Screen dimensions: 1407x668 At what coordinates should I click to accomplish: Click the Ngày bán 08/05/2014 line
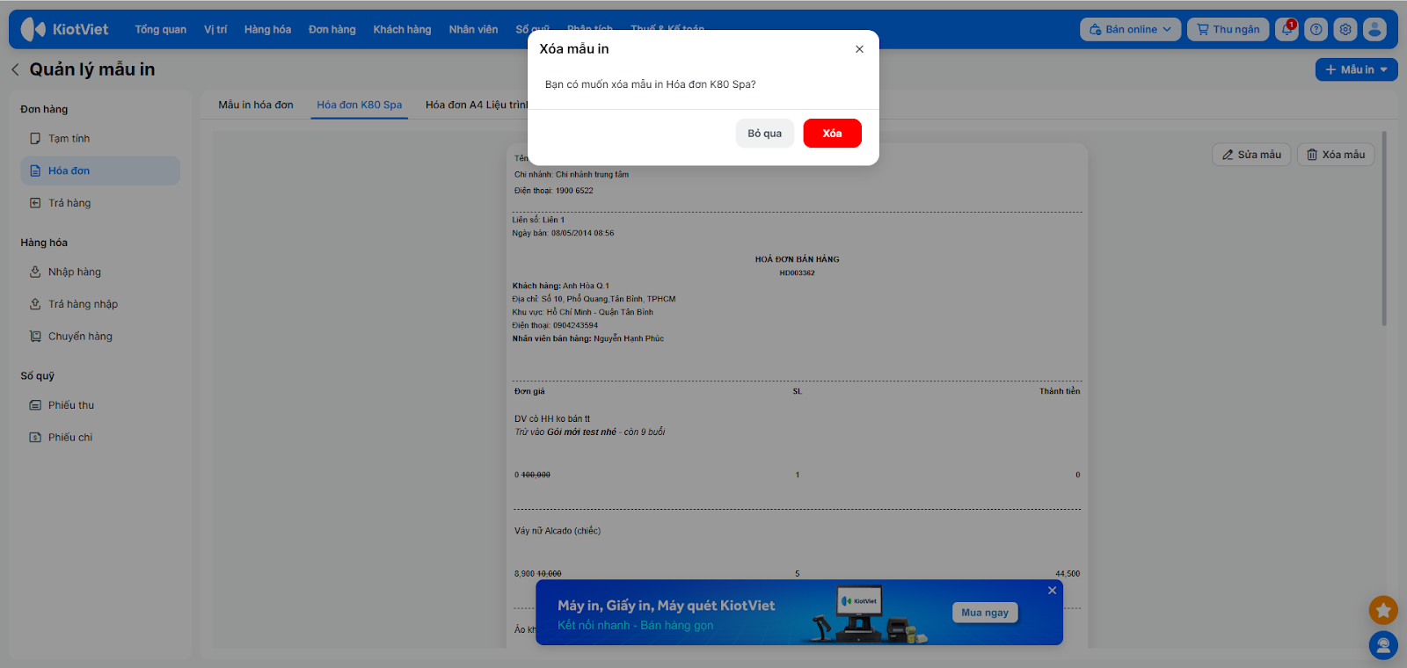(563, 233)
